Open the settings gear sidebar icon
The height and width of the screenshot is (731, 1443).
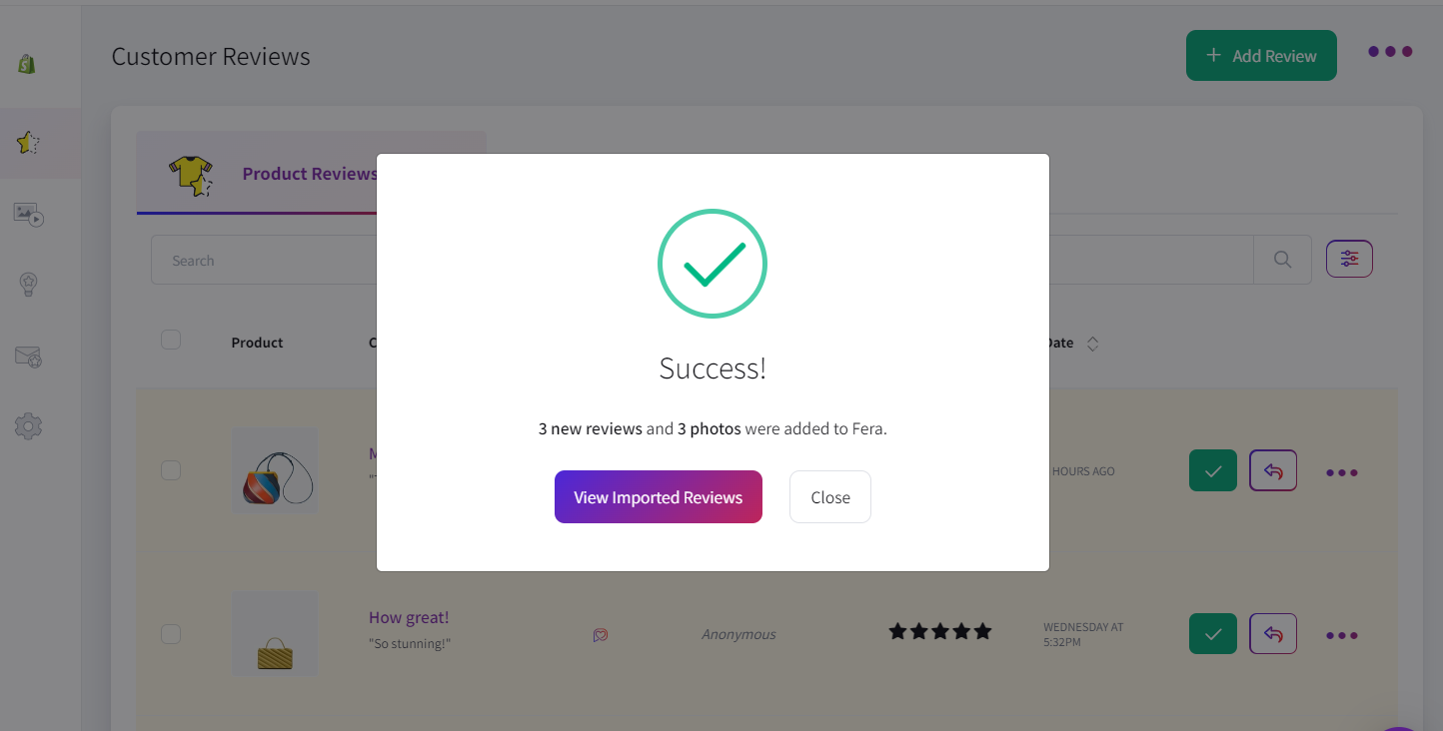[x=28, y=426]
